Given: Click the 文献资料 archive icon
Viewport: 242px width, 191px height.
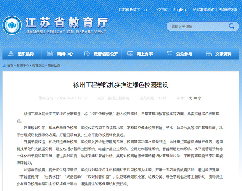Looking at the screenshot, I should (209, 54).
